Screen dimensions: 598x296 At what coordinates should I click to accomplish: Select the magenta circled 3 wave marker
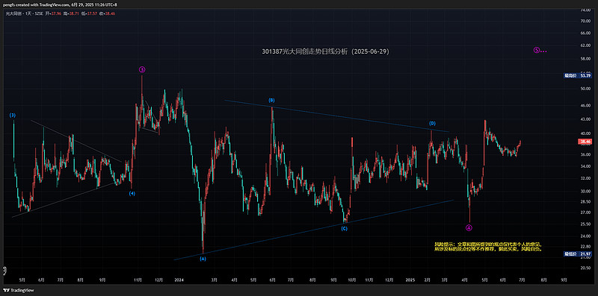coord(142,69)
